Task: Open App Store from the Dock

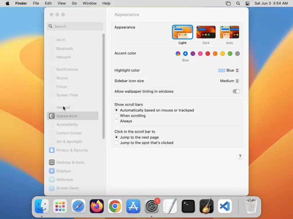Action: click(133, 206)
